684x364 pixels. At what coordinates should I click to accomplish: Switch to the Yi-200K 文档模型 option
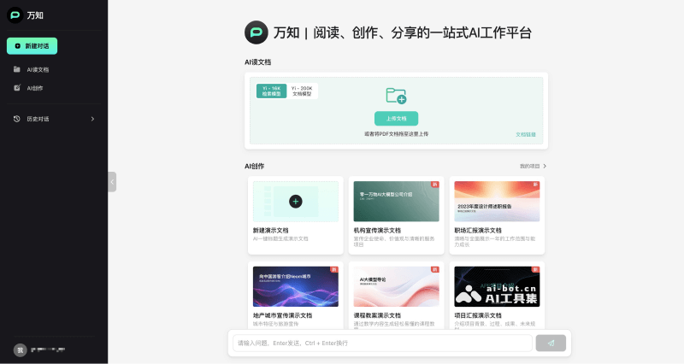[302, 91]
